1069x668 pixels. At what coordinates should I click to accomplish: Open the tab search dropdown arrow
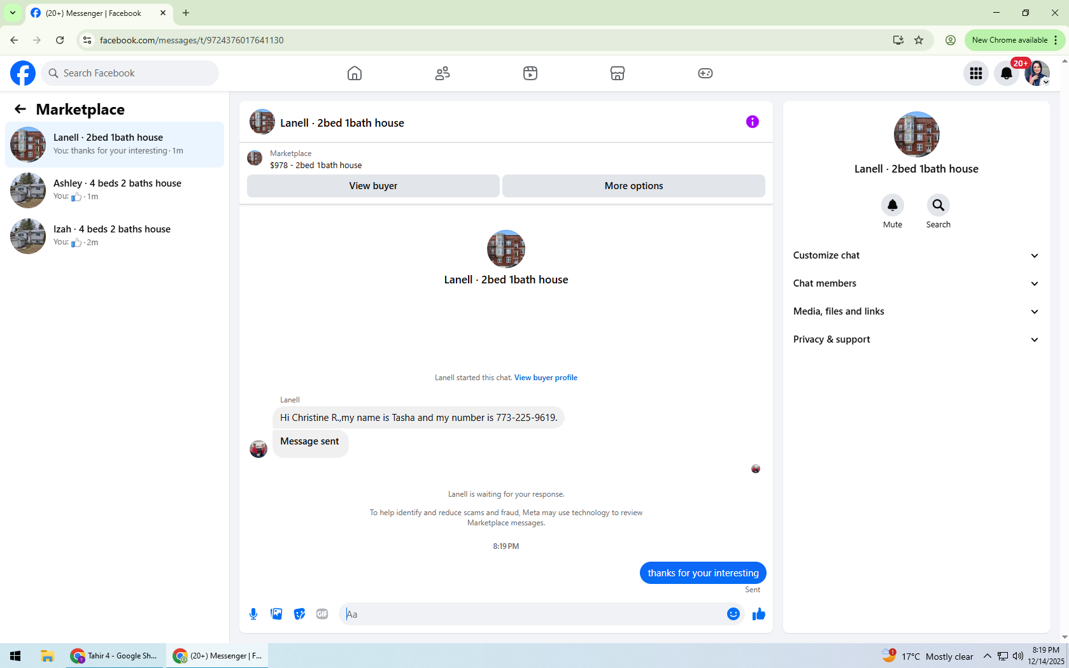click(x=12, y=13)
